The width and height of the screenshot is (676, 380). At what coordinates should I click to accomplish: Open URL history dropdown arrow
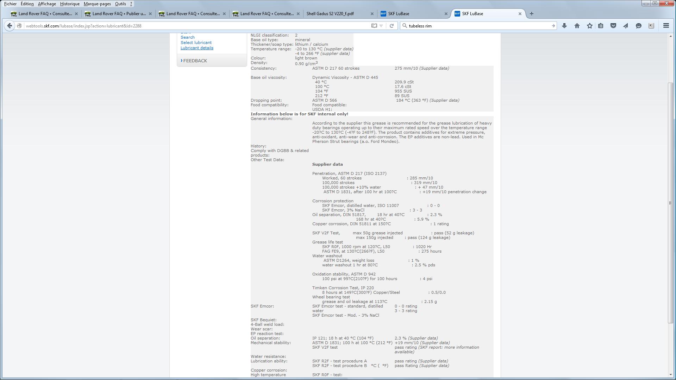click(381, 26)
